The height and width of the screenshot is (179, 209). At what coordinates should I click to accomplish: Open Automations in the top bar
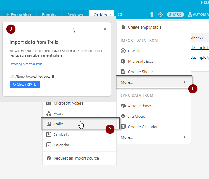tap(198, 14)
